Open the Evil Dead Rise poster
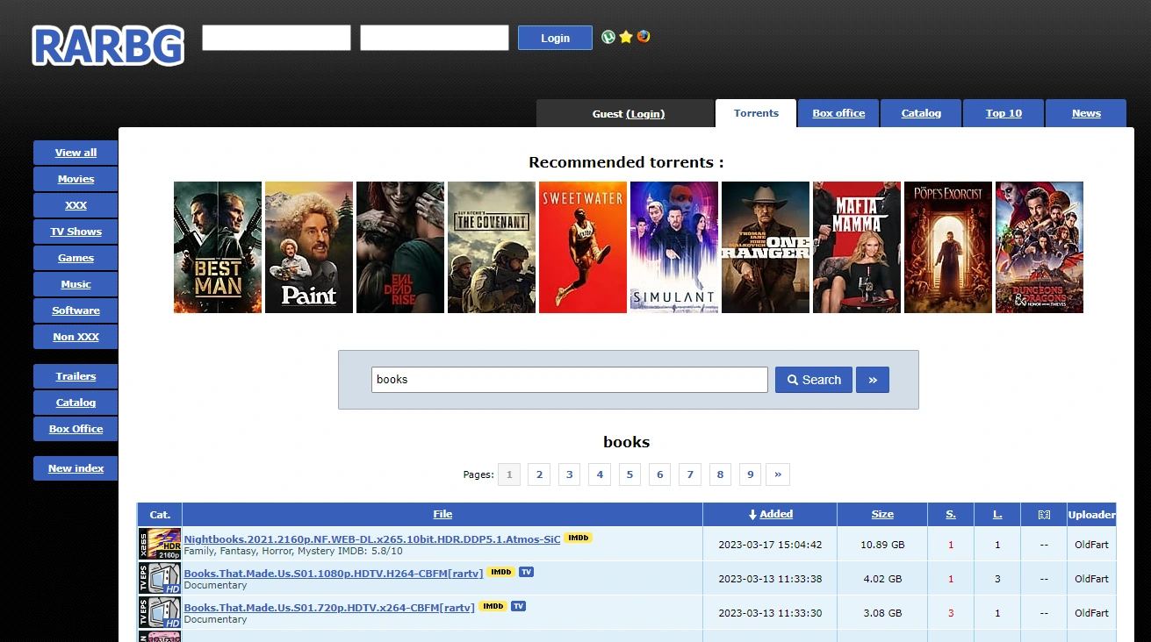Screen dimensions: 1151x642 tap(400, 247)
